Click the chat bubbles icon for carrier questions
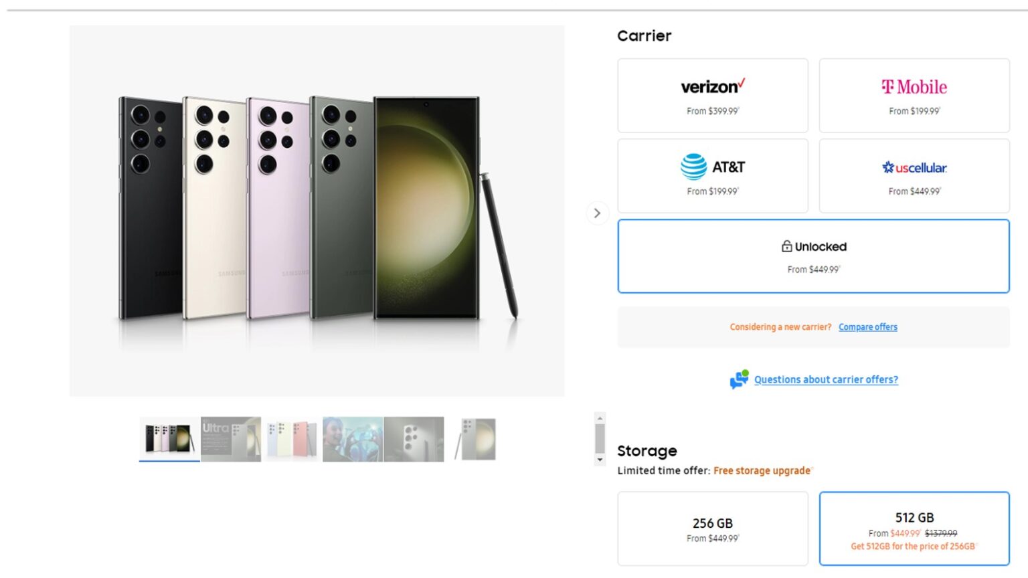This screenshot has height=578, width=1028. [739, 379]
